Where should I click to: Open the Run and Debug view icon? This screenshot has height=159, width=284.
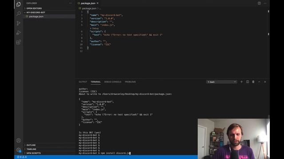tap(19, 33)
